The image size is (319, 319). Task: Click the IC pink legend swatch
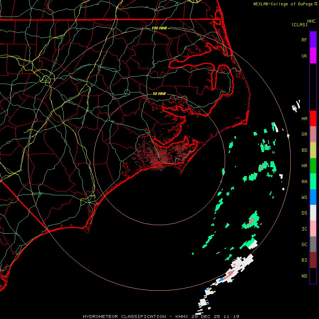pos(313,229)
